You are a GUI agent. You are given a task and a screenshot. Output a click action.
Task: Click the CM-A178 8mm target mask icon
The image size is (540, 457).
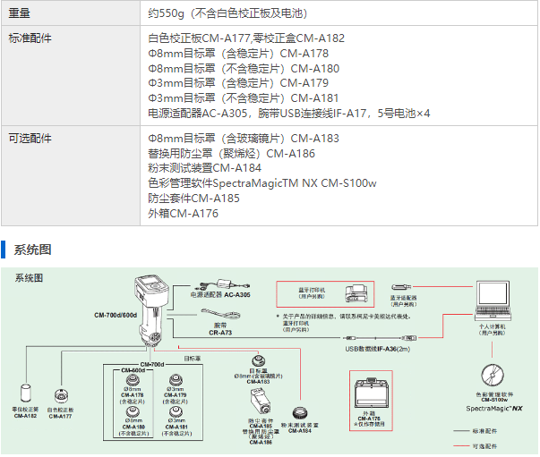[133, 380]
